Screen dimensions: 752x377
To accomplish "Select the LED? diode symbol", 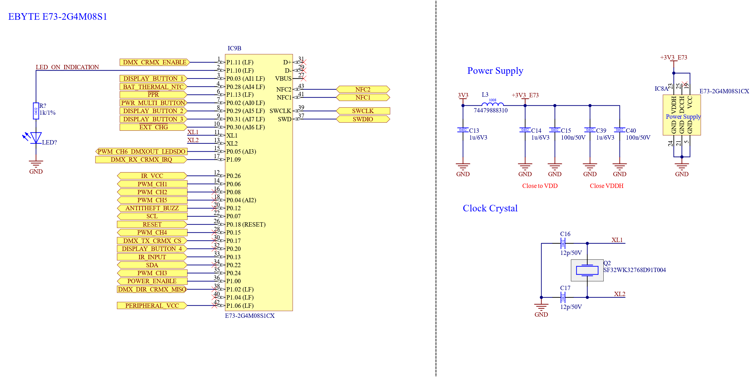I will click(x=36, y=138).
